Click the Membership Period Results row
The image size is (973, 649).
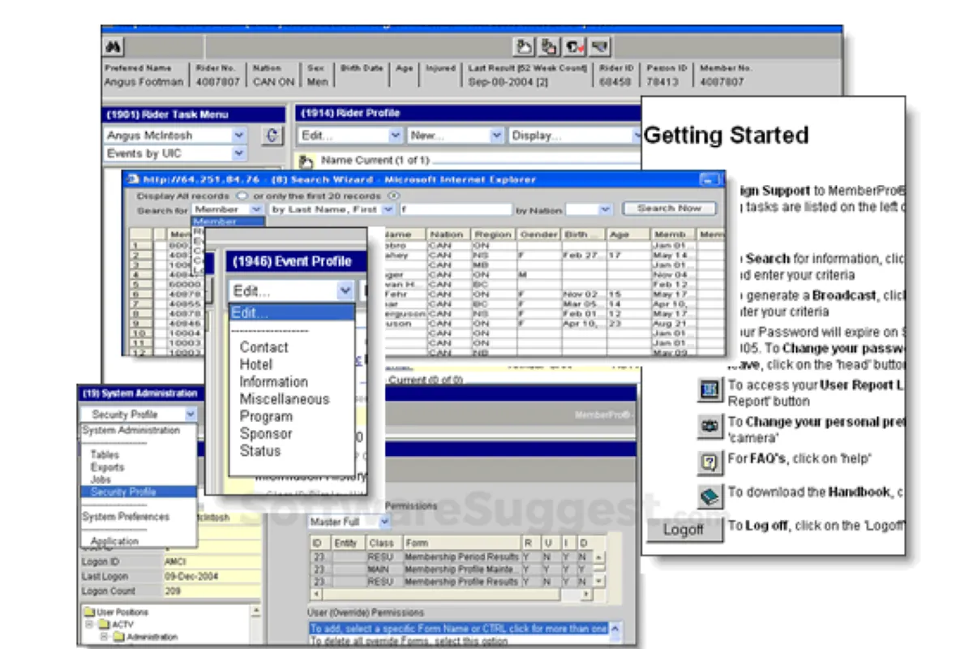(x=451, y=557)
